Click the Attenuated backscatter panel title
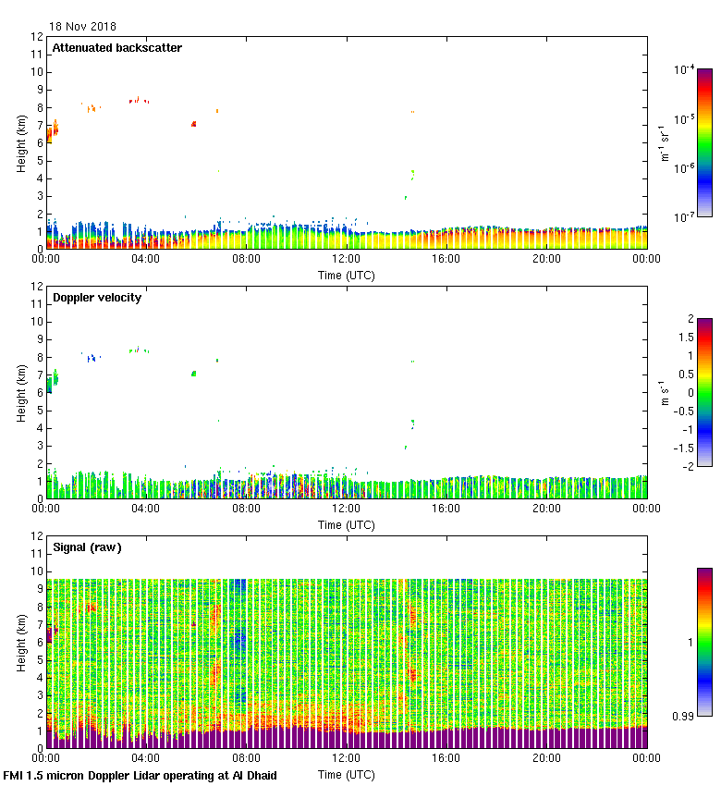The height and width of the screenshot is (786, 721). point(116,48)
